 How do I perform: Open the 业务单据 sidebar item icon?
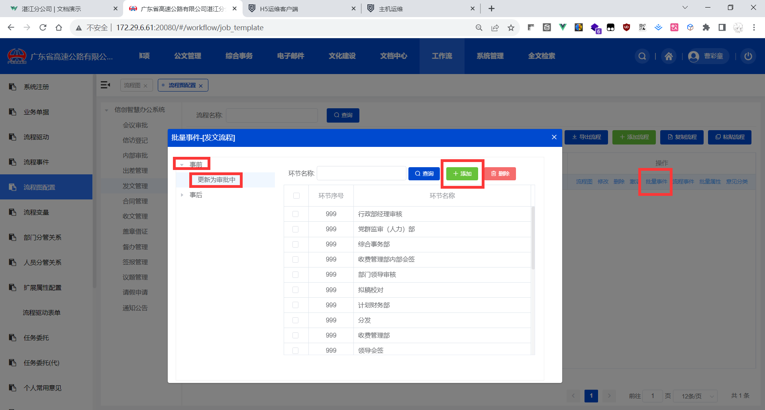click(x=13, y=112)
